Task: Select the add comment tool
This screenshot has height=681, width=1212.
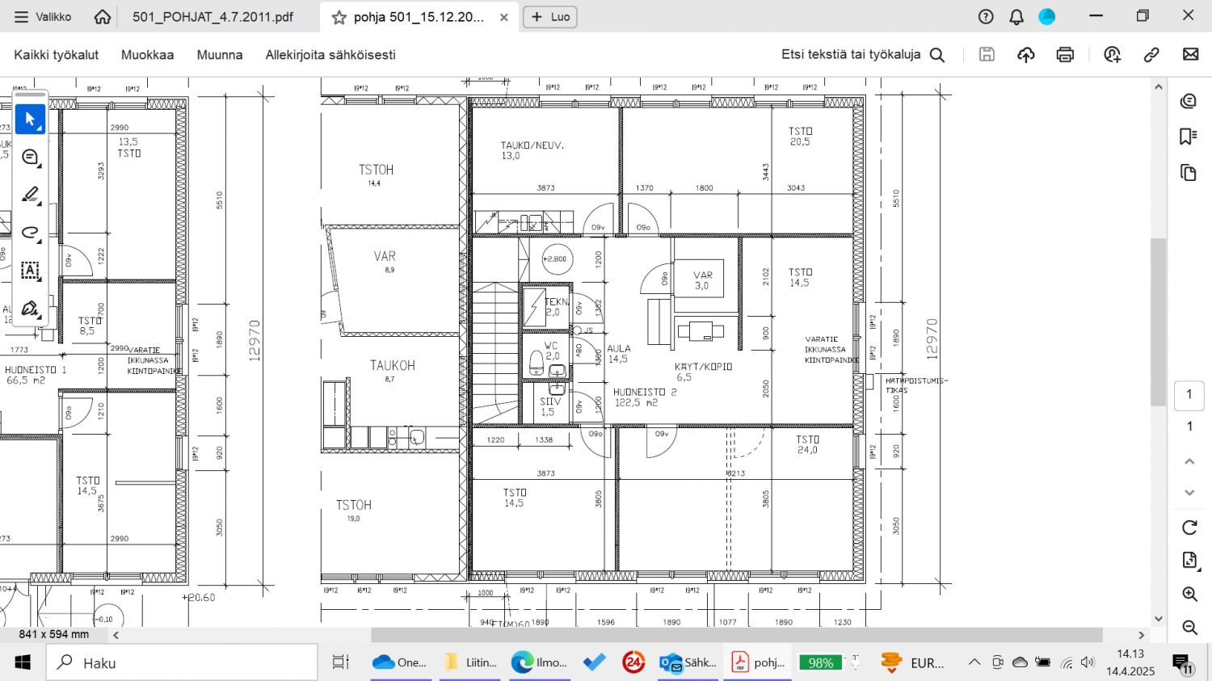Action: 30,158
